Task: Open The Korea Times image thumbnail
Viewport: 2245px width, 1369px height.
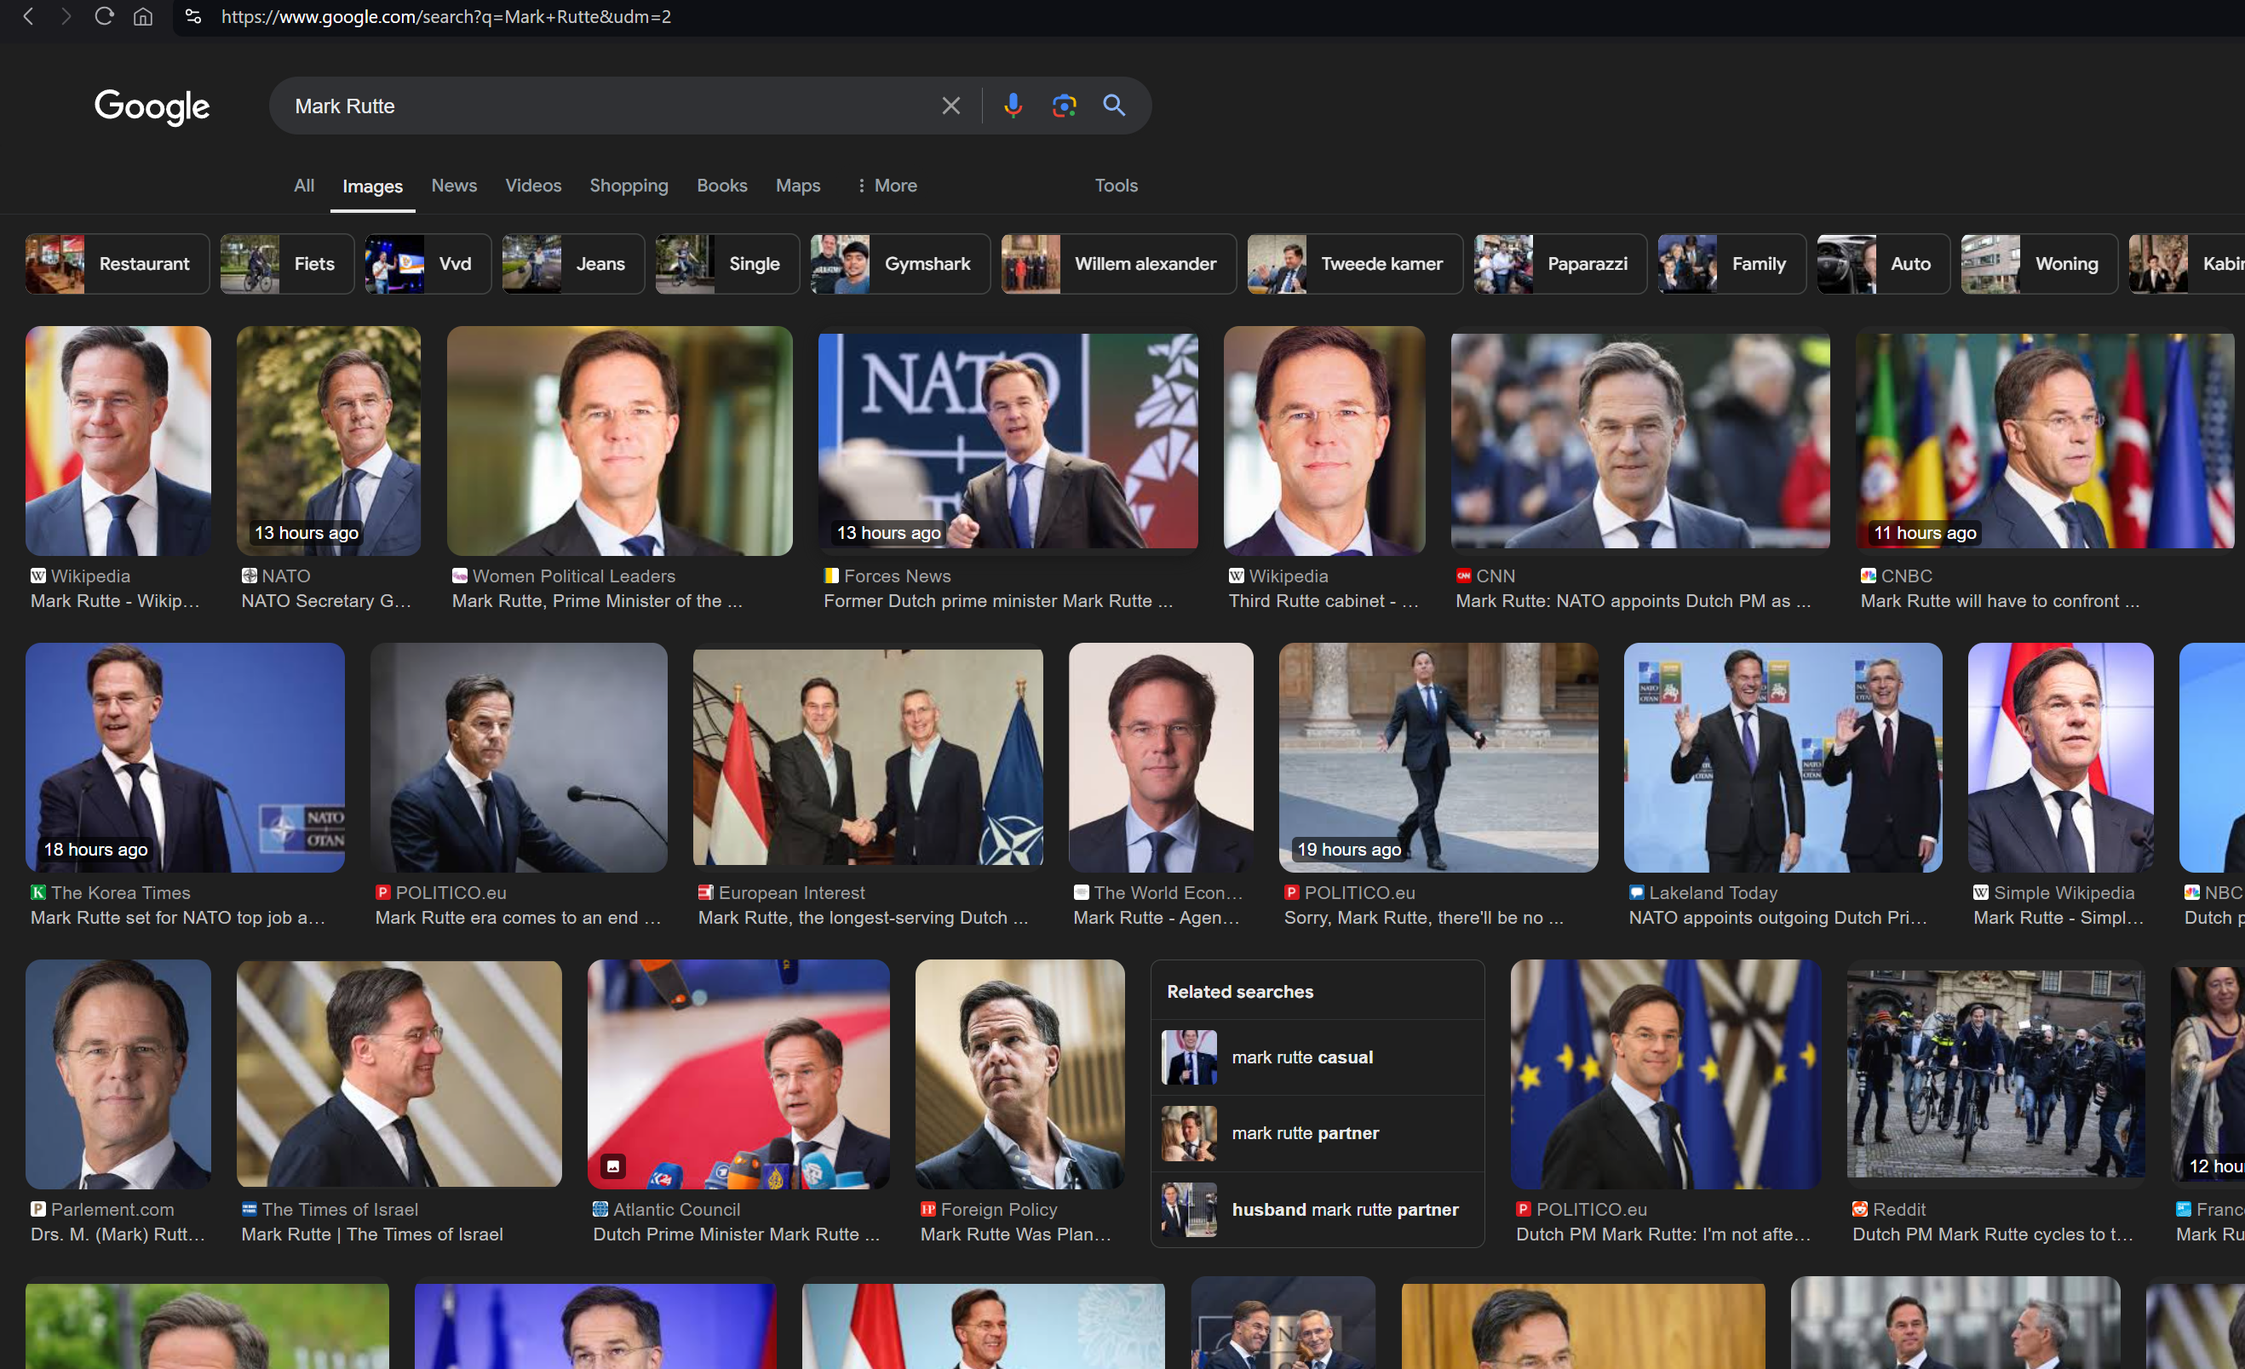Action: pyautogui.click(x=185, y=758)
